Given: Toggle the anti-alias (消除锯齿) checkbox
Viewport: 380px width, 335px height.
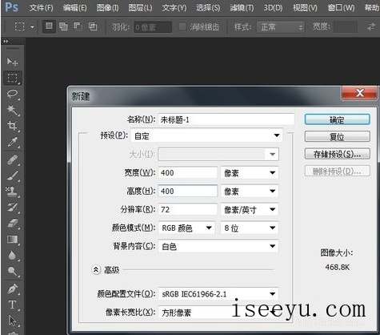Looking at the screenshot, I should pyautogui.click(x=182, y=26).
